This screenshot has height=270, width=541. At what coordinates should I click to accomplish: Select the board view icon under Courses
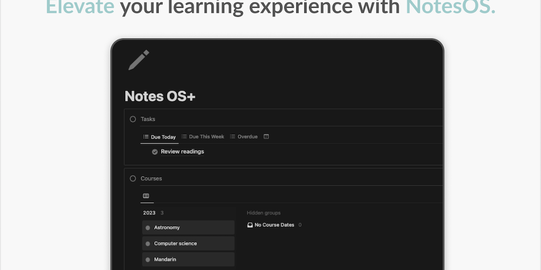pos(146,196)
